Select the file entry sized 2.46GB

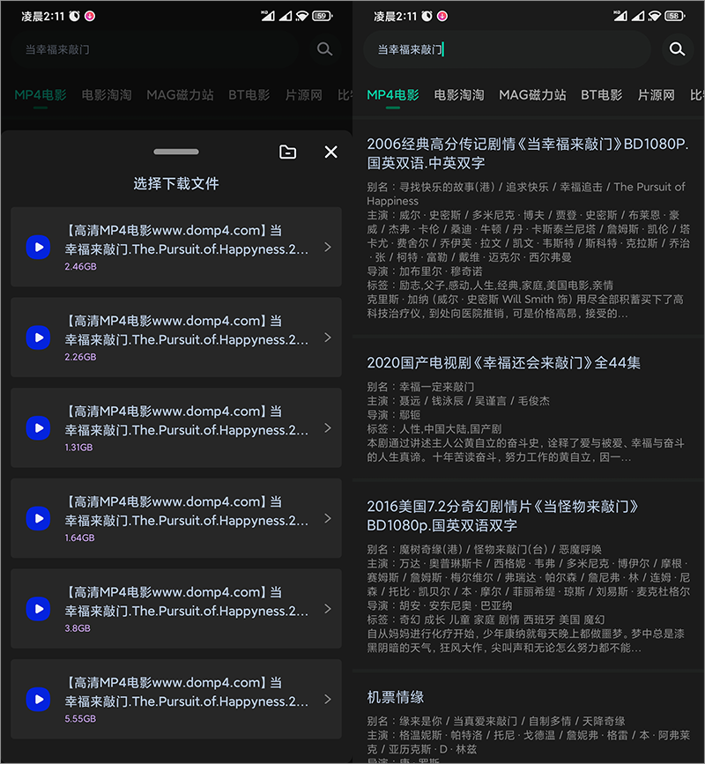pyautogui.click(x=176, y=247)
